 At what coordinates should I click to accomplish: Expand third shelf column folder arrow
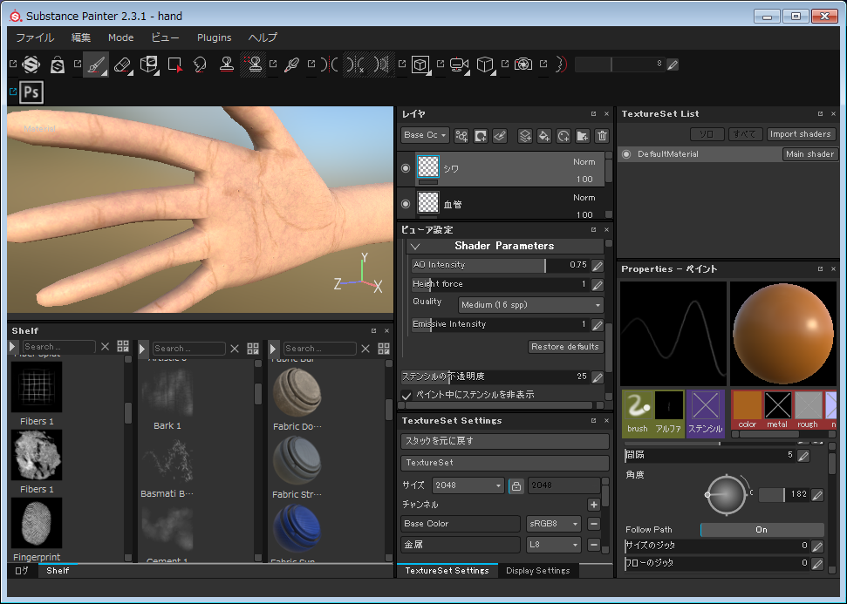tap(273, 348)
